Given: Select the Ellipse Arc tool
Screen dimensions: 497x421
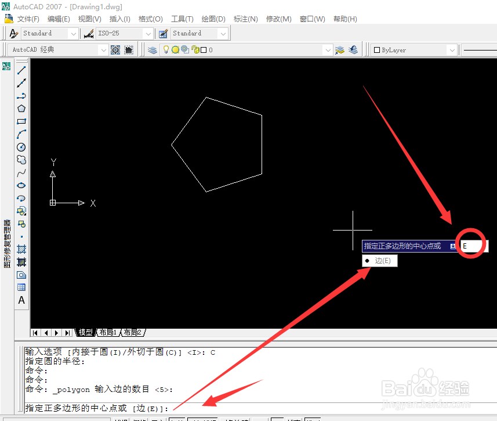Looking at the screenshot, I should [21, 199].
